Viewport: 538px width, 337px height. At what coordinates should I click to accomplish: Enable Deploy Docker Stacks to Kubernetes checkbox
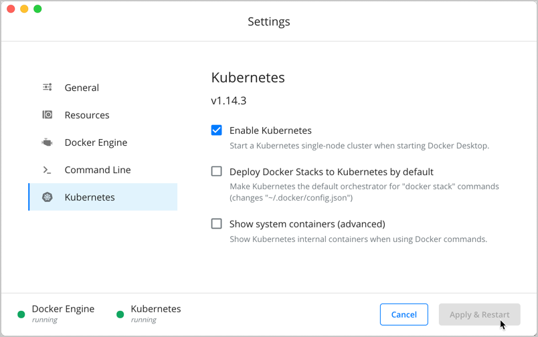click(x=217, y=171)
